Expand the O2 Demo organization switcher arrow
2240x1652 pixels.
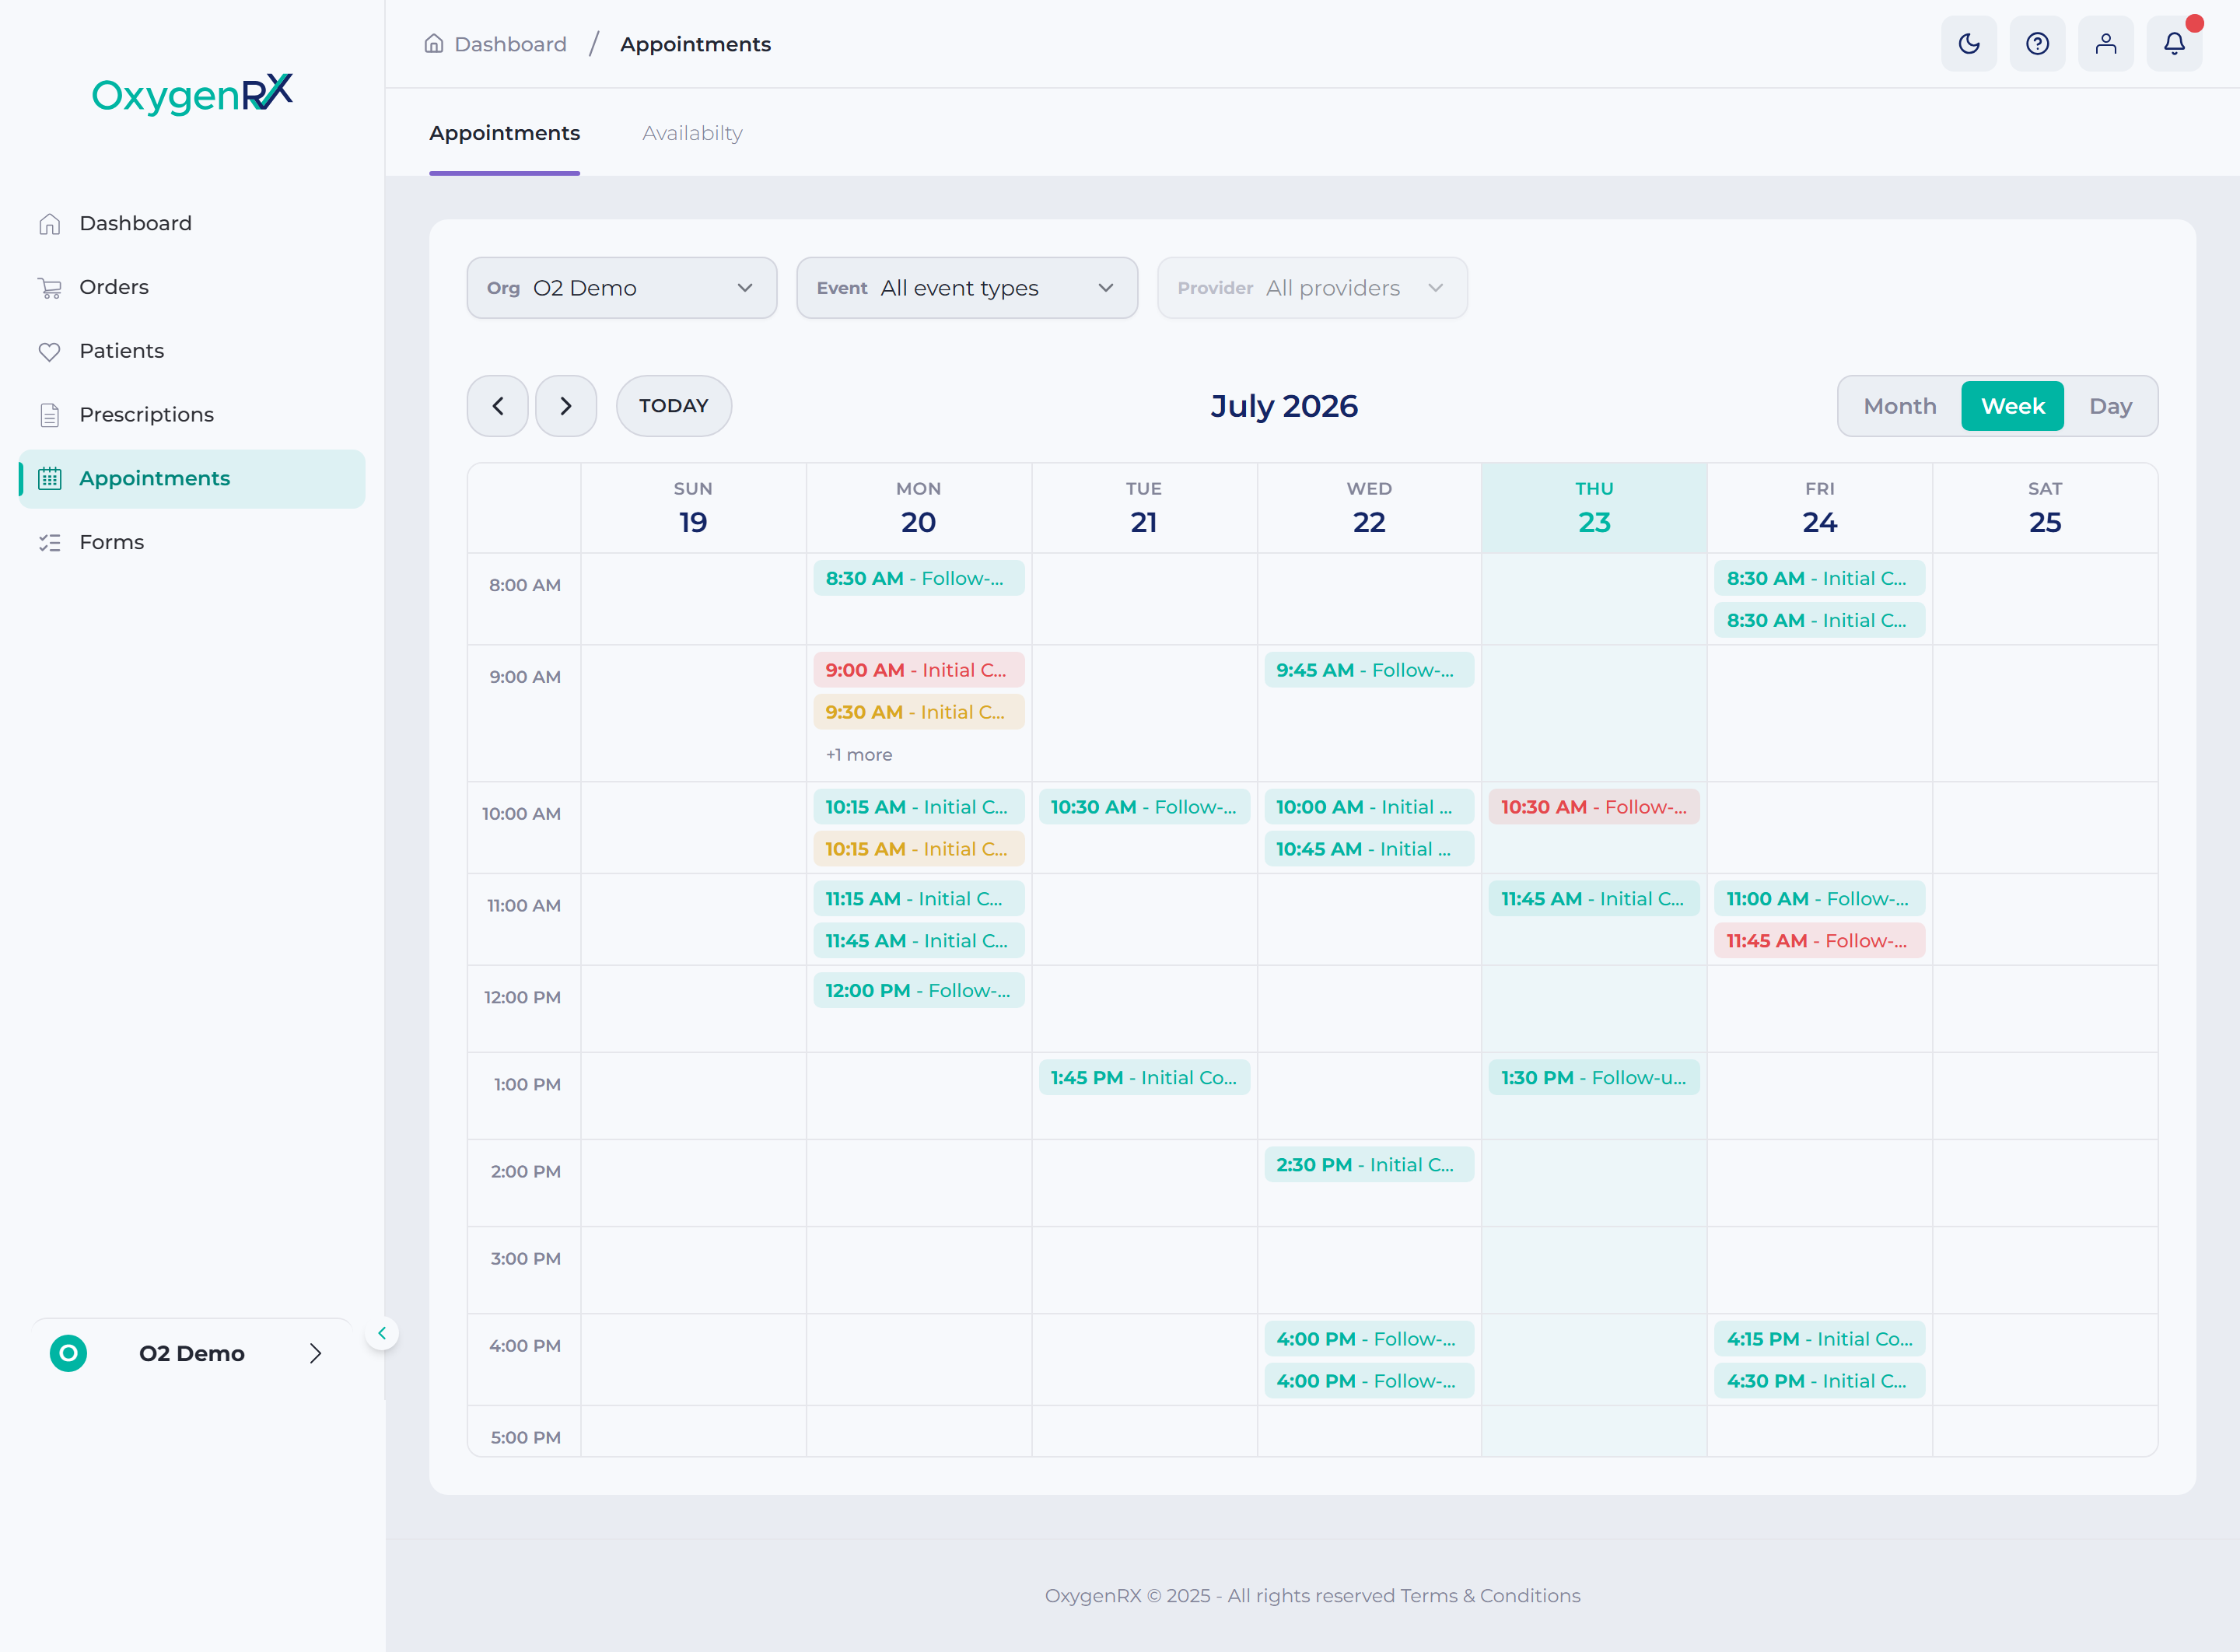point(316,1353)
